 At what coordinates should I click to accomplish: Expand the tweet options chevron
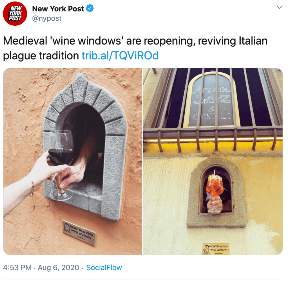[x=279, y=7]
